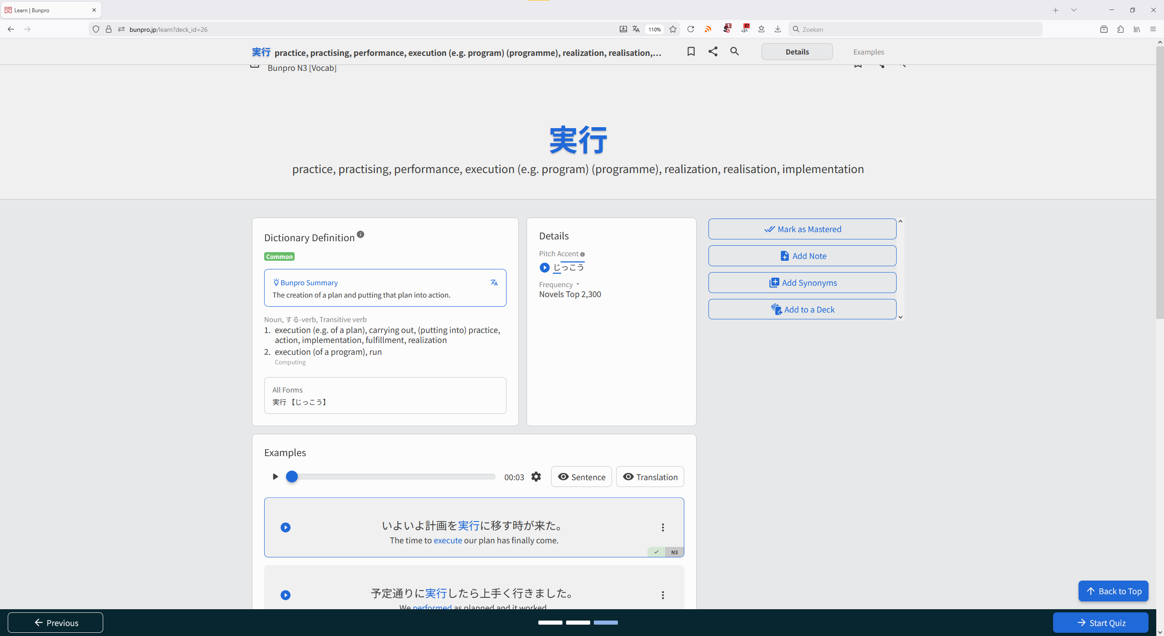Viewport: 1164px width, 636px height.
Task: Open the search magnifier in header
Action: (x=734, y=52)
